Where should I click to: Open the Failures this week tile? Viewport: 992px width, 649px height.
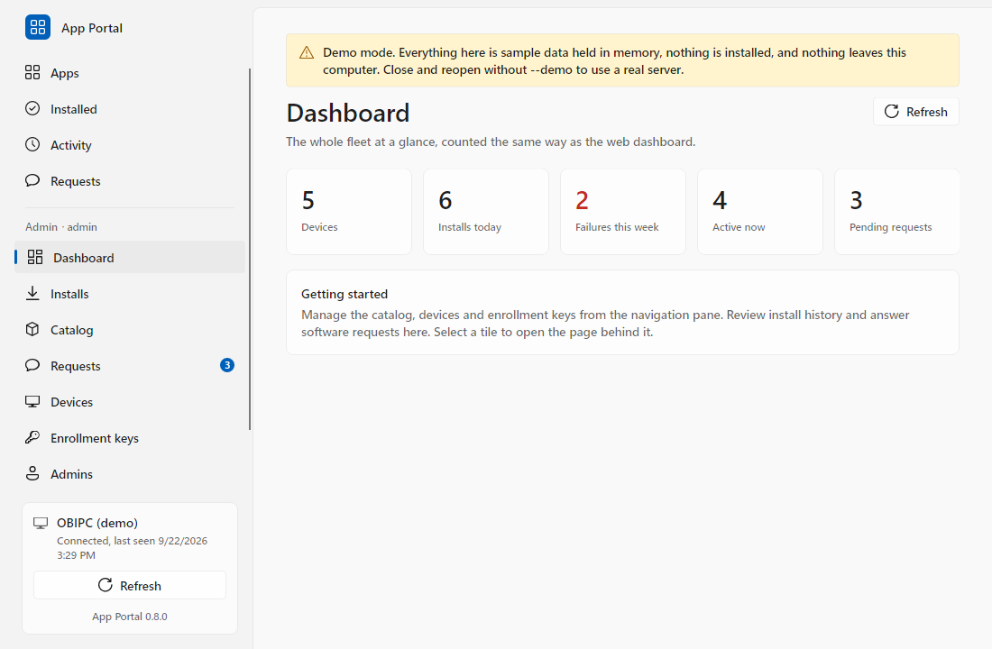pyautogui.click(x=623, y=211)
